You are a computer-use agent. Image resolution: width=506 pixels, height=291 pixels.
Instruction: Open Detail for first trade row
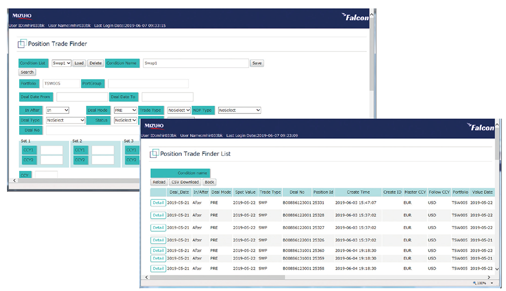158,203
